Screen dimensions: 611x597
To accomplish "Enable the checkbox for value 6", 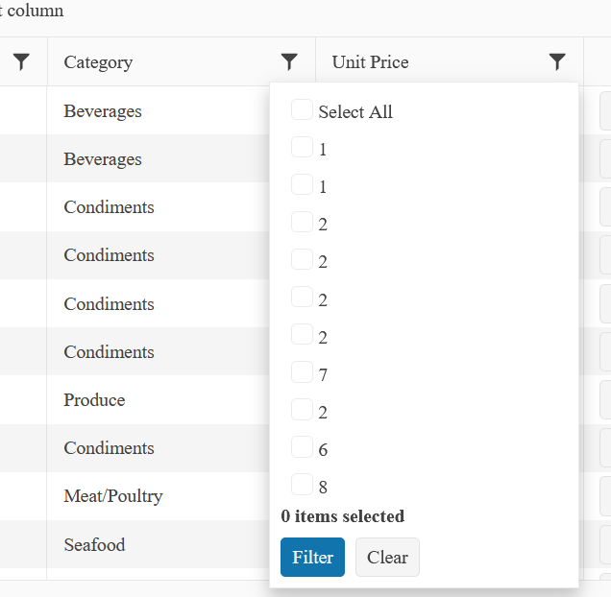I will [x=302, y=447].
